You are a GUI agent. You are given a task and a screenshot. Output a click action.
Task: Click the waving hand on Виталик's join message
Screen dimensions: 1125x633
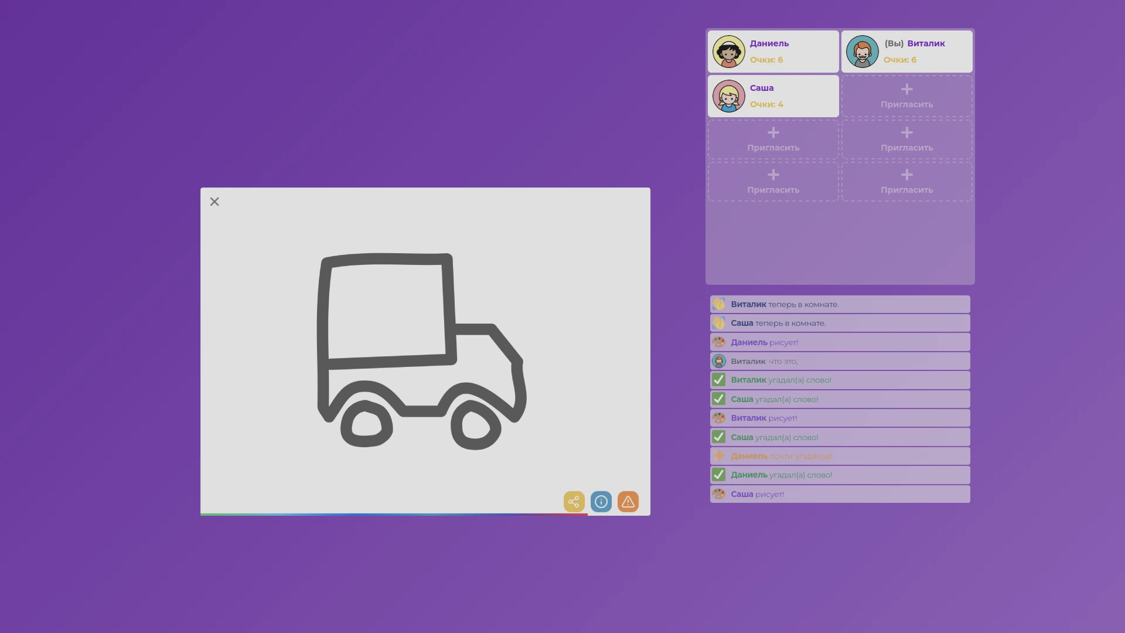pyautogui.click(x=719, y=304)
